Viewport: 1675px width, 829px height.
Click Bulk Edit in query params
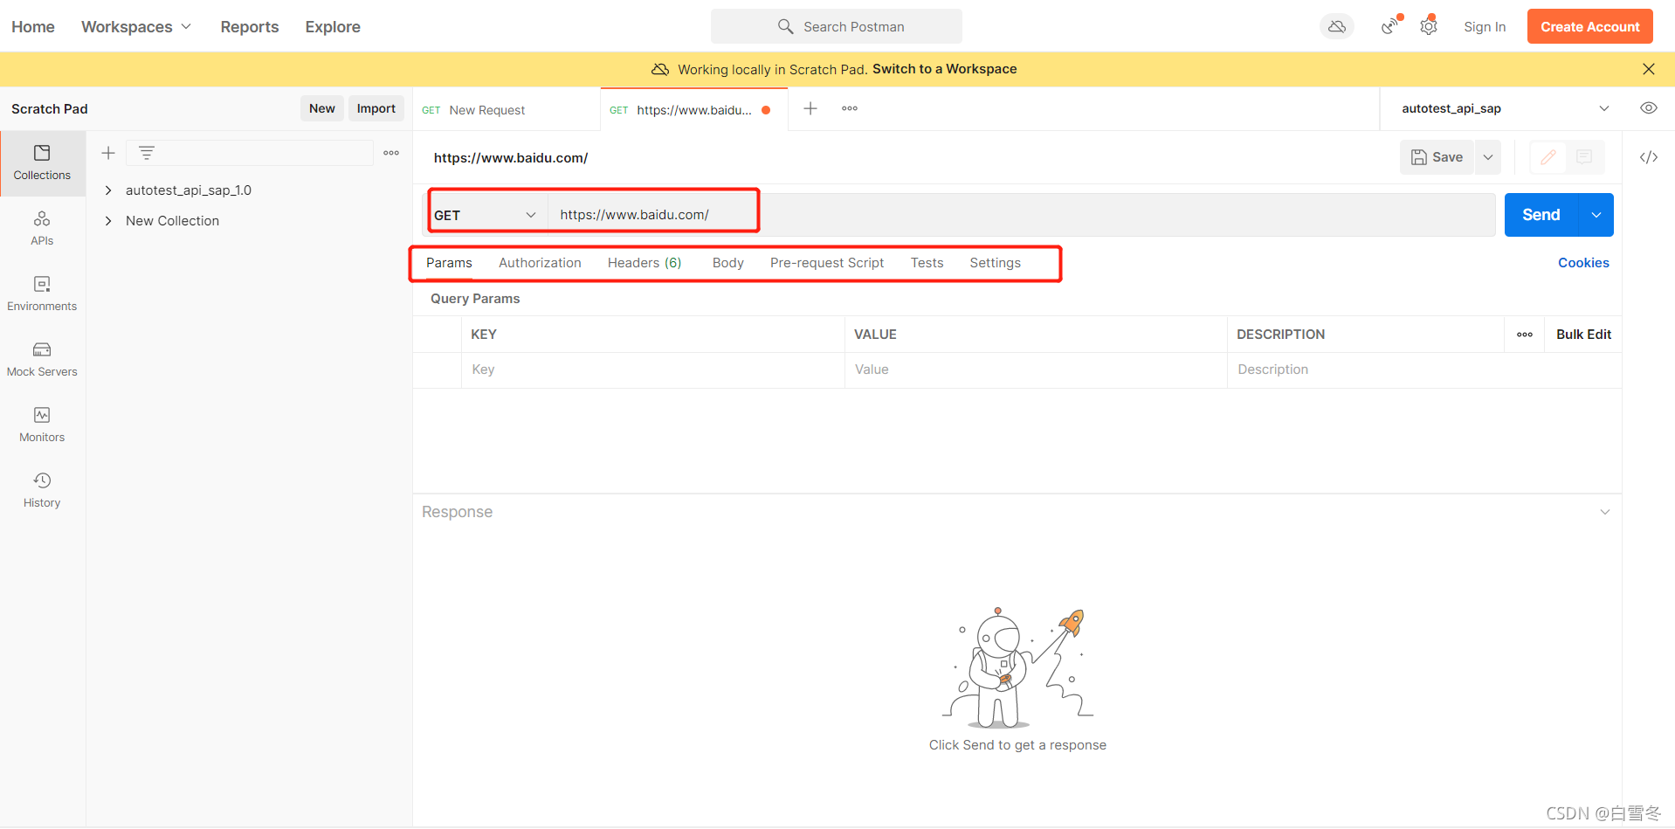click(x=1583, y=335)
